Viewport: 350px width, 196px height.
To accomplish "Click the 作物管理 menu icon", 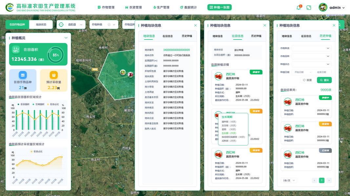I will click(99, 7).
